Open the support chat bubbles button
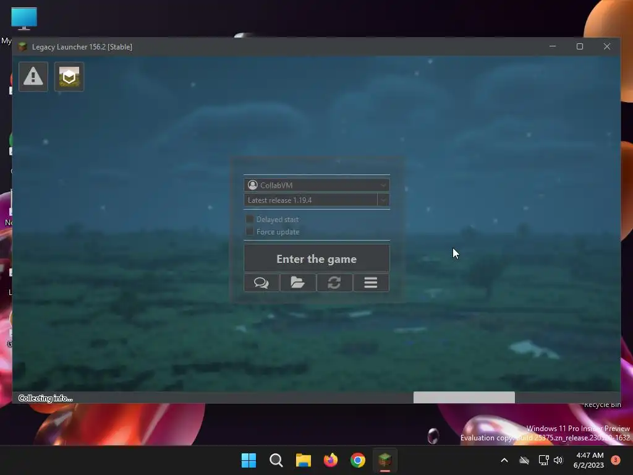The width and height of the screenshot is (633, 475). 261,283
